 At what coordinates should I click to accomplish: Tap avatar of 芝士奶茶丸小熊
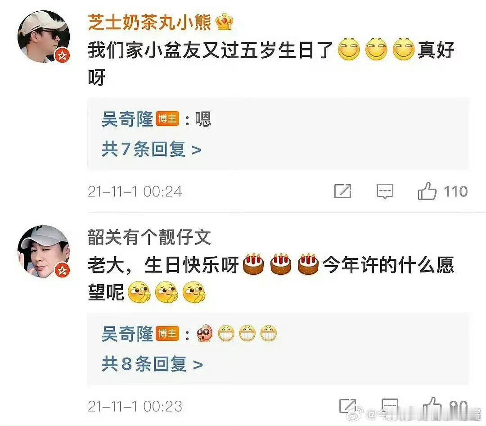point(44,36)
